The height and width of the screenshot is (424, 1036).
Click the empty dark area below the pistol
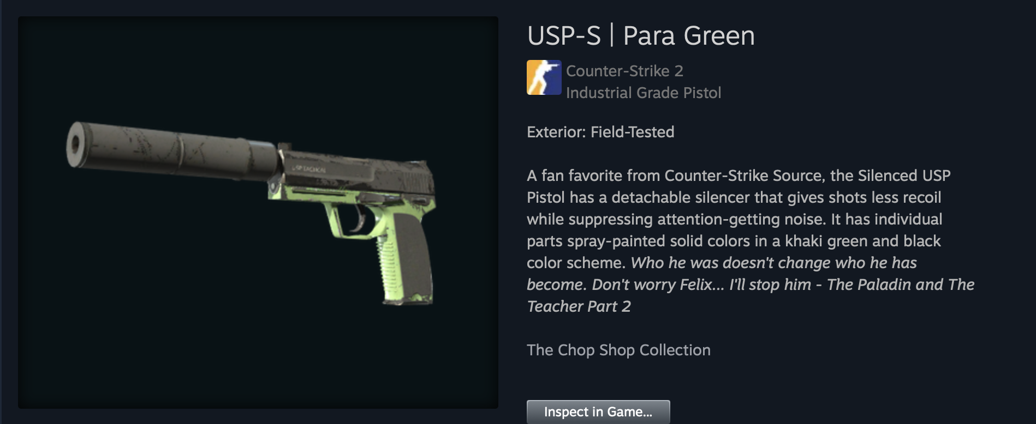(x=258, y=360)
